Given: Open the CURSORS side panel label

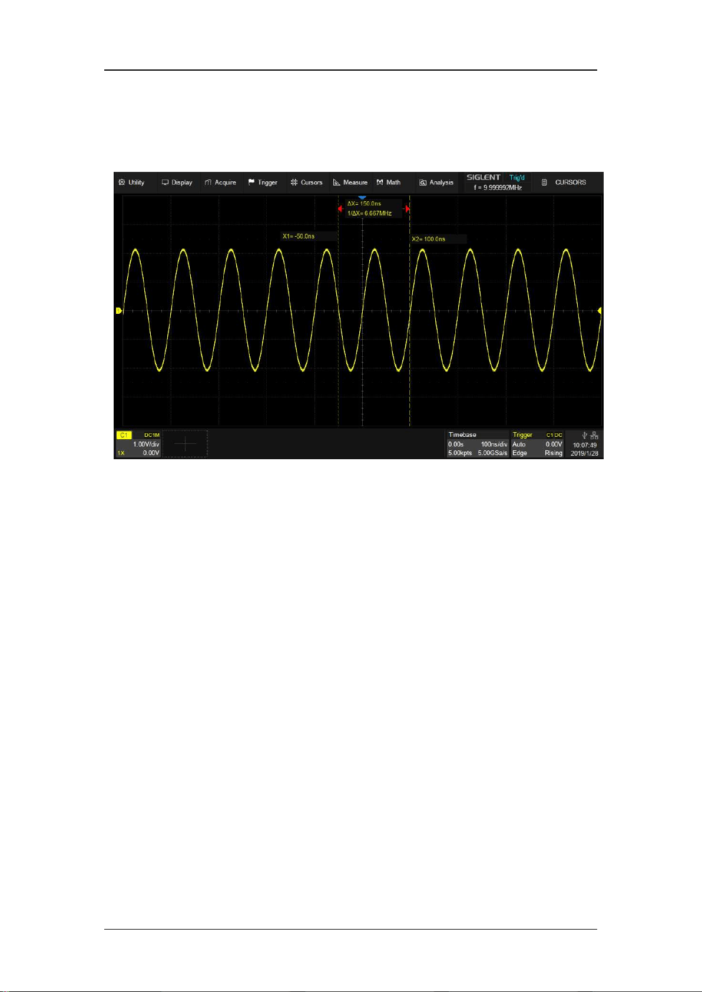Looking at the screenshot, I should (x=571, y=183).
